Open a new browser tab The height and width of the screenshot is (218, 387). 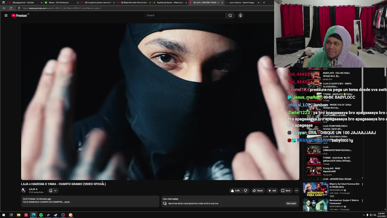[264, 2]
